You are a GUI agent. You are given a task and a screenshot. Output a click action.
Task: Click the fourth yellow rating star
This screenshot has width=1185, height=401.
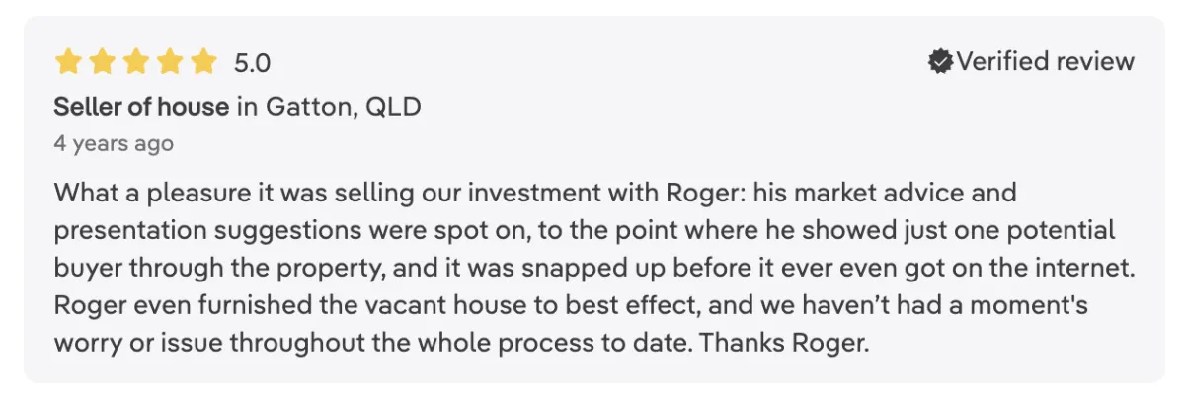(x=170, y=62)
